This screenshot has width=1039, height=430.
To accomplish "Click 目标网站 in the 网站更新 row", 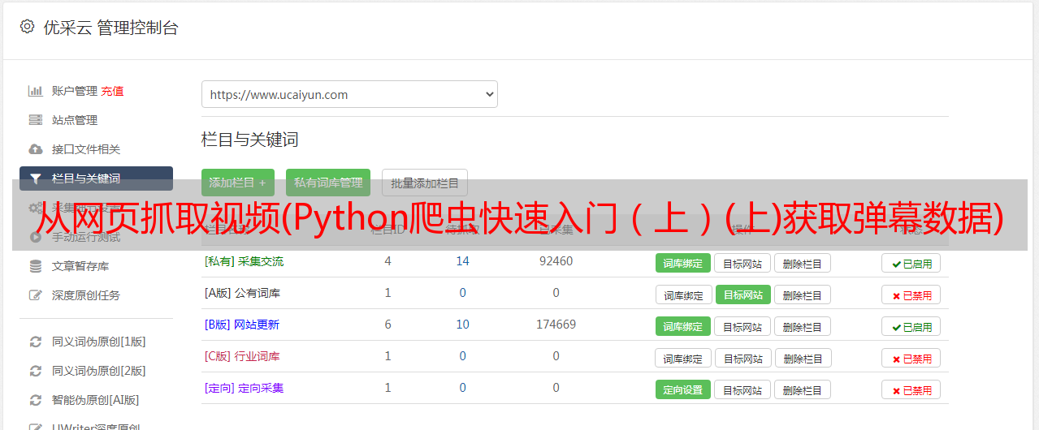I will (x=742, y=326).
